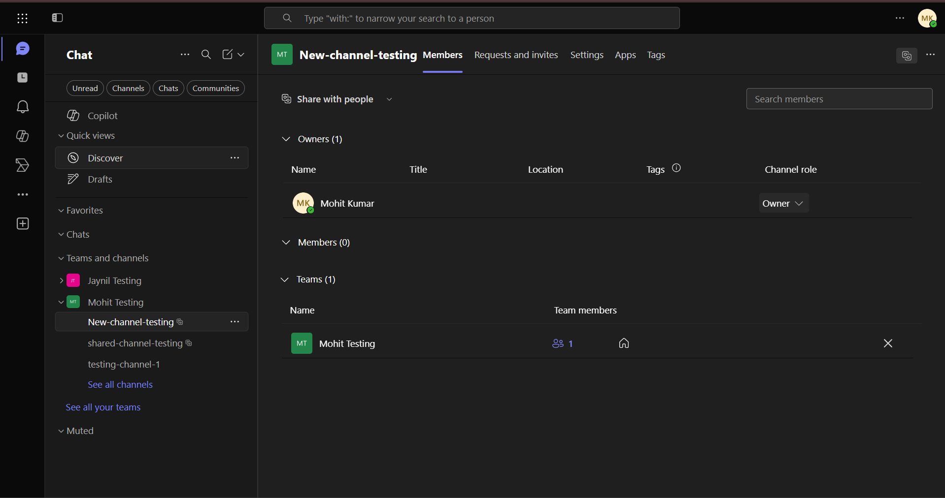Screen dimensions: 945x498
Task: Click the top search bar
Action: [472, 18]
